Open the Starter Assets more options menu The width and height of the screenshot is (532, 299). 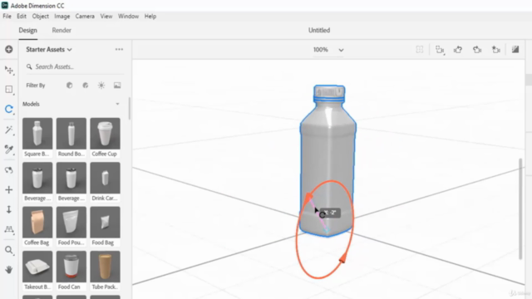click(119, 50)
